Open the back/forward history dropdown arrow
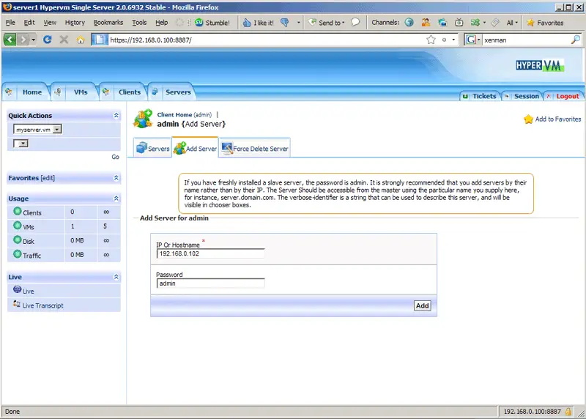Image resolution: width=586 pixels, height=419 pixels. click(x=33, y=40)
